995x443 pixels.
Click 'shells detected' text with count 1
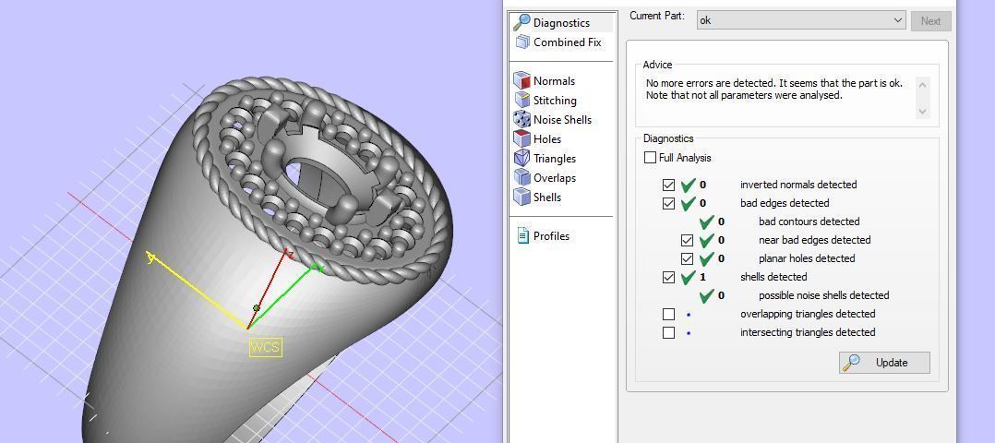[x=773, y=277]
